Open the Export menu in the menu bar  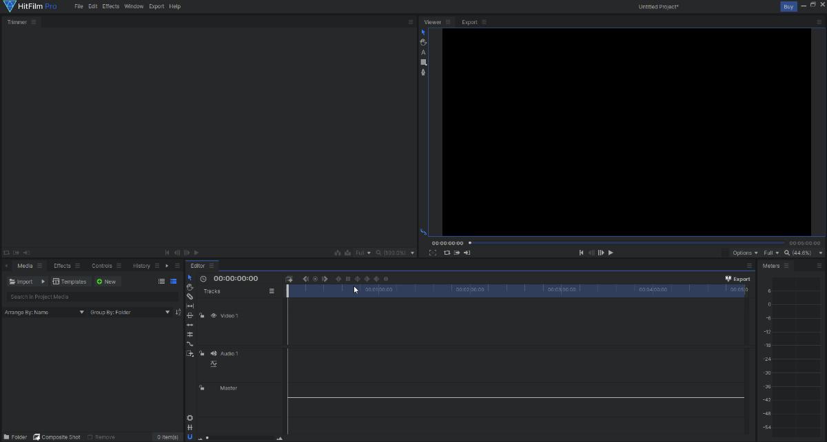coord(156,6)
